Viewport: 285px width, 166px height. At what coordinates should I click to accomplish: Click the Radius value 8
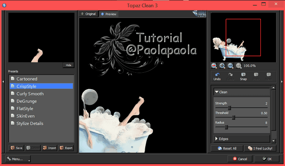pos(266,122)
